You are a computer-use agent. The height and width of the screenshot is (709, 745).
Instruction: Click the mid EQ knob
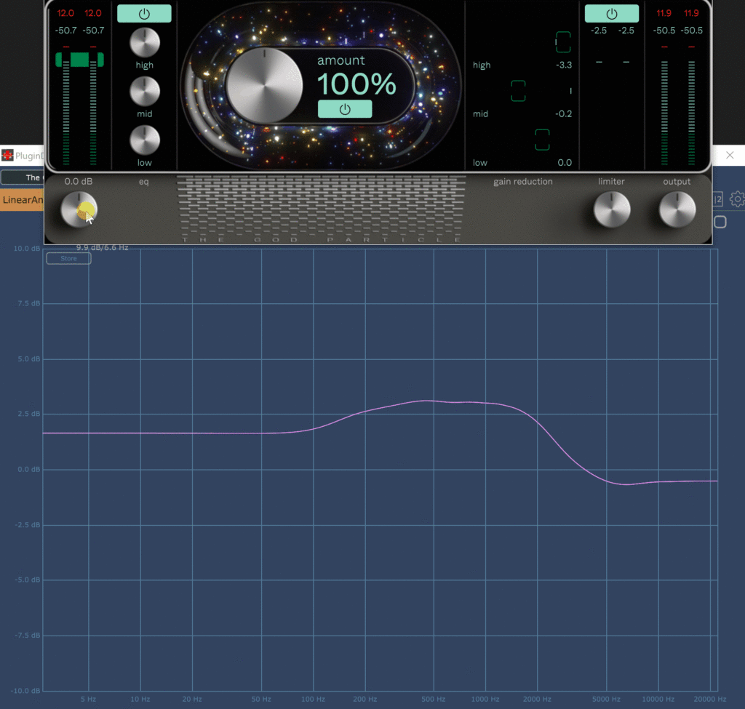[144, 92]
